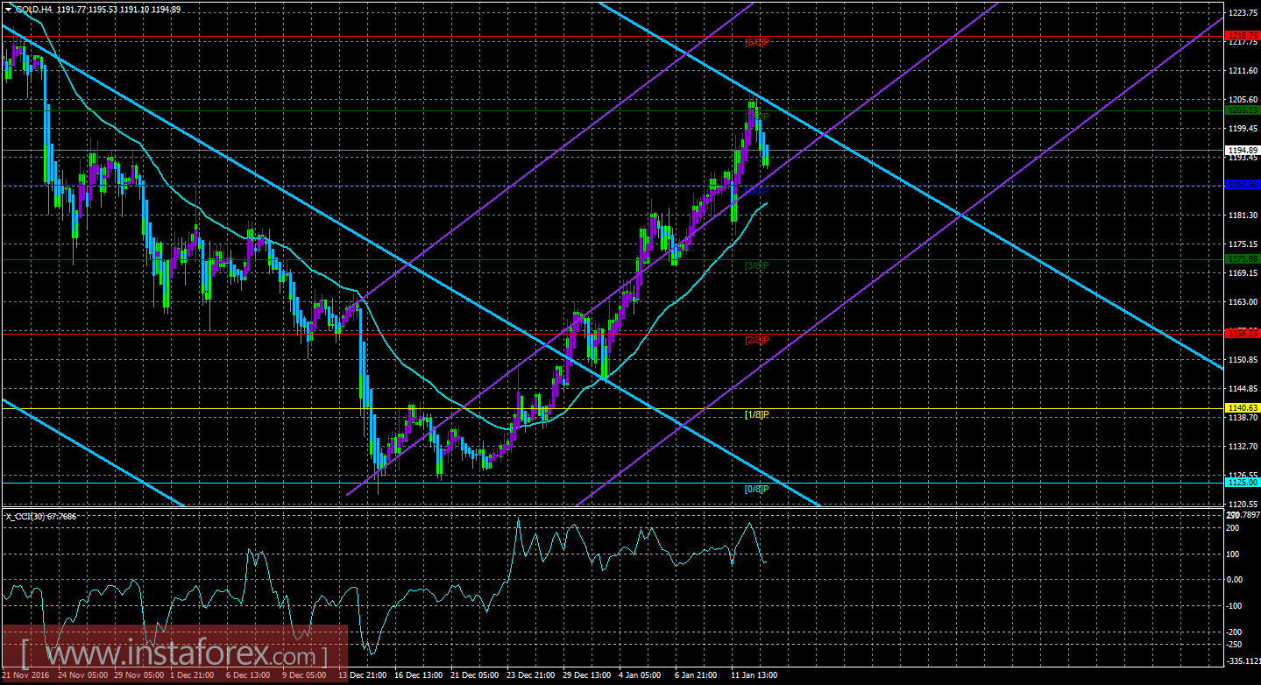Select the red 1156.25 price tag
This screenshot has height=685, width=1261.
point(1243,334)
